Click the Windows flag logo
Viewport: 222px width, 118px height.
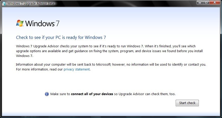tap(20, 23)
